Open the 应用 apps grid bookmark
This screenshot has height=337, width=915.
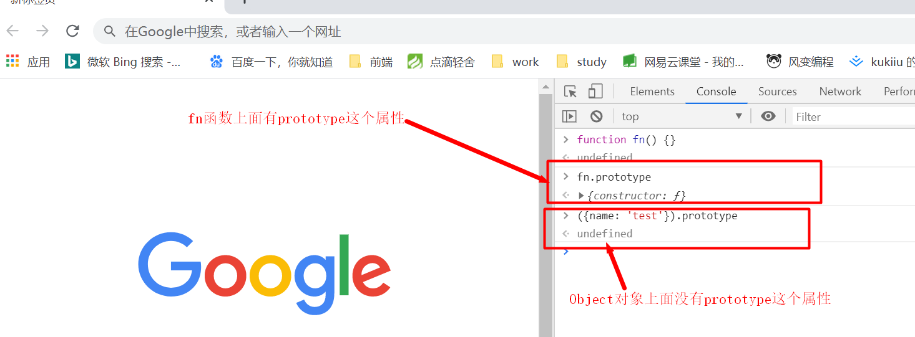click(x=28, y=62)
